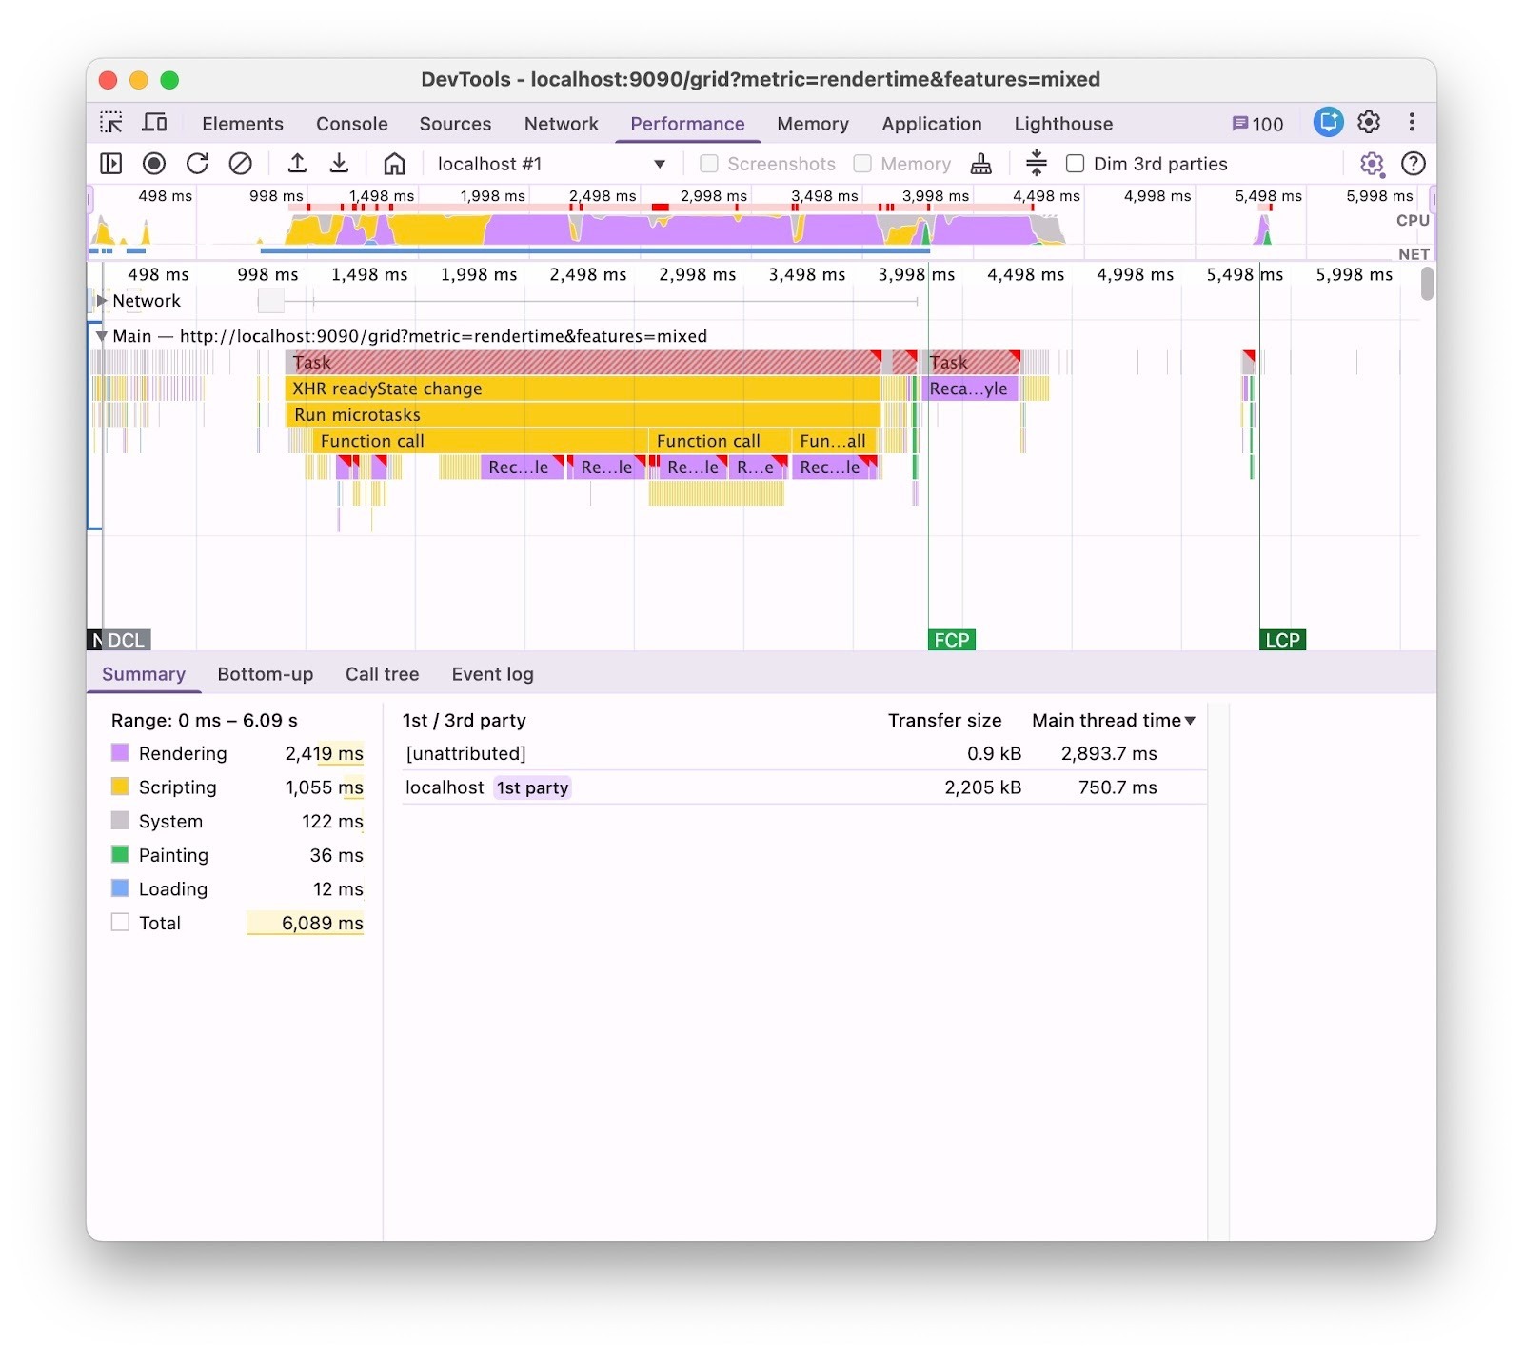Click the record button in the Performance toolbar

coord(154,164)
